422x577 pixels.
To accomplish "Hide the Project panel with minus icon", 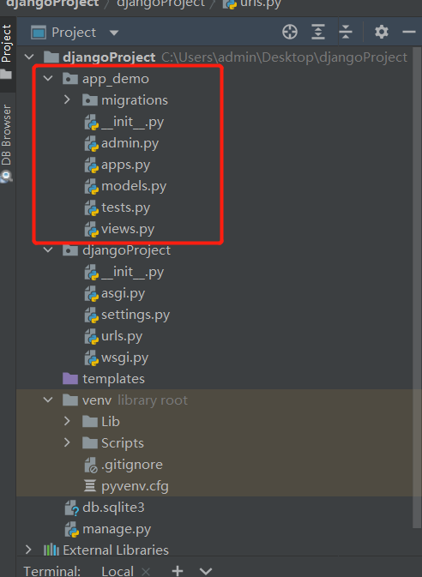I will click(x=409, y=32).
